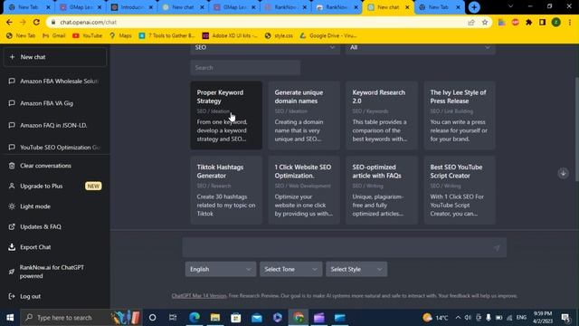
Task: Open the notification center icon
Action: tap(565, 318)
